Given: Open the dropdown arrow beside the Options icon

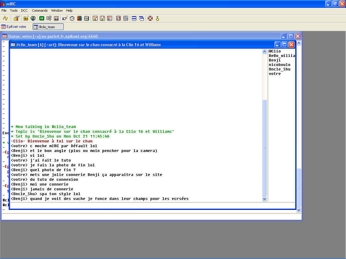Looking at the screenshot, I should click(20, 17).
